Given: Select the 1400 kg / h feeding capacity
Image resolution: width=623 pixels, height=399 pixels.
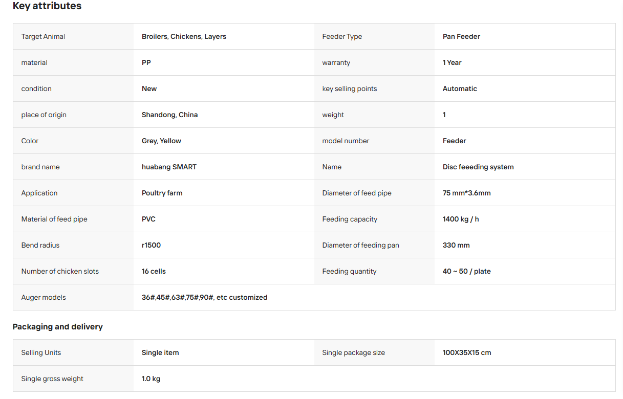Looking at the screenshot, I should click(x=461, y=219).
